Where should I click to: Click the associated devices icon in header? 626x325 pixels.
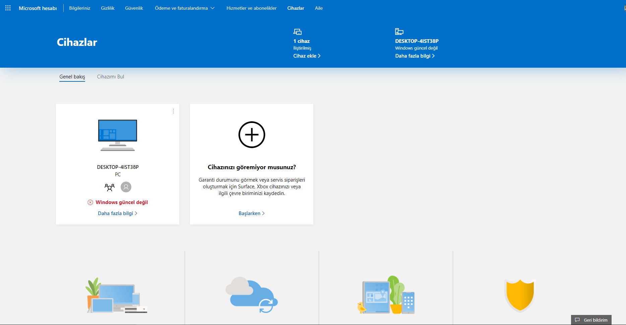298,32
